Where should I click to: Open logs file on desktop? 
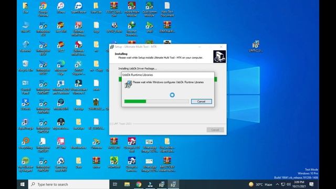(x=96, y=27)
